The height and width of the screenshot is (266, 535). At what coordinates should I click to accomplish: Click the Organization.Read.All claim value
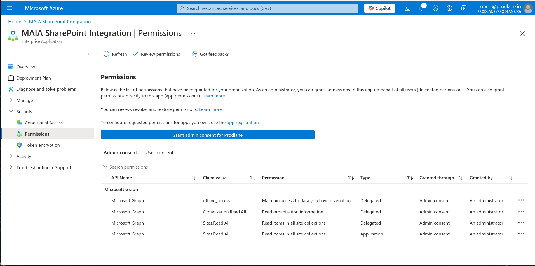pyautogui.click(x=224, y=212)
